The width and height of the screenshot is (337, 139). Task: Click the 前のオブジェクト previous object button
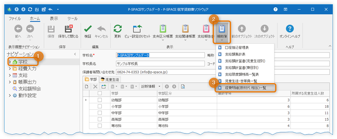(242, 32)
